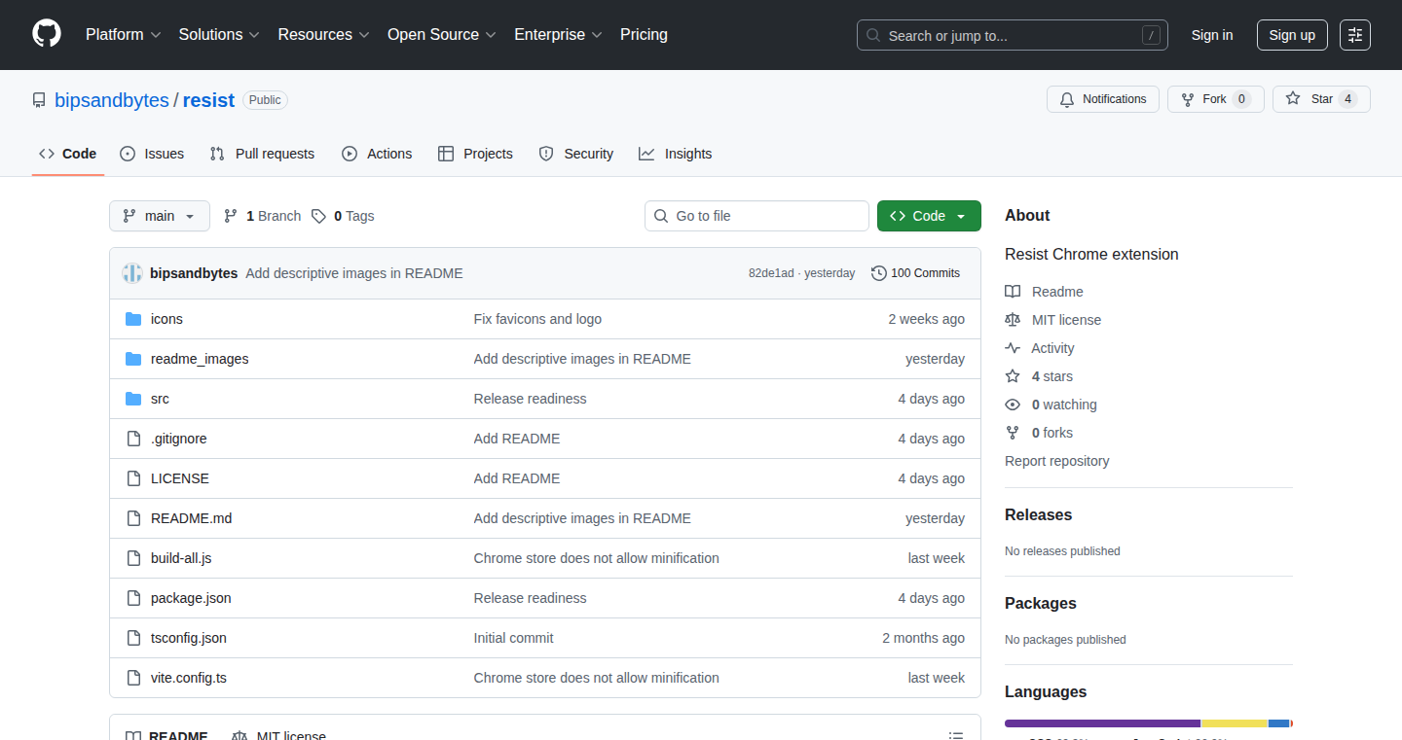Click the vite.config.ts file icon
Image resolution: width=1402 pixels, height=740 pixels.
click(x=133, y=678)
